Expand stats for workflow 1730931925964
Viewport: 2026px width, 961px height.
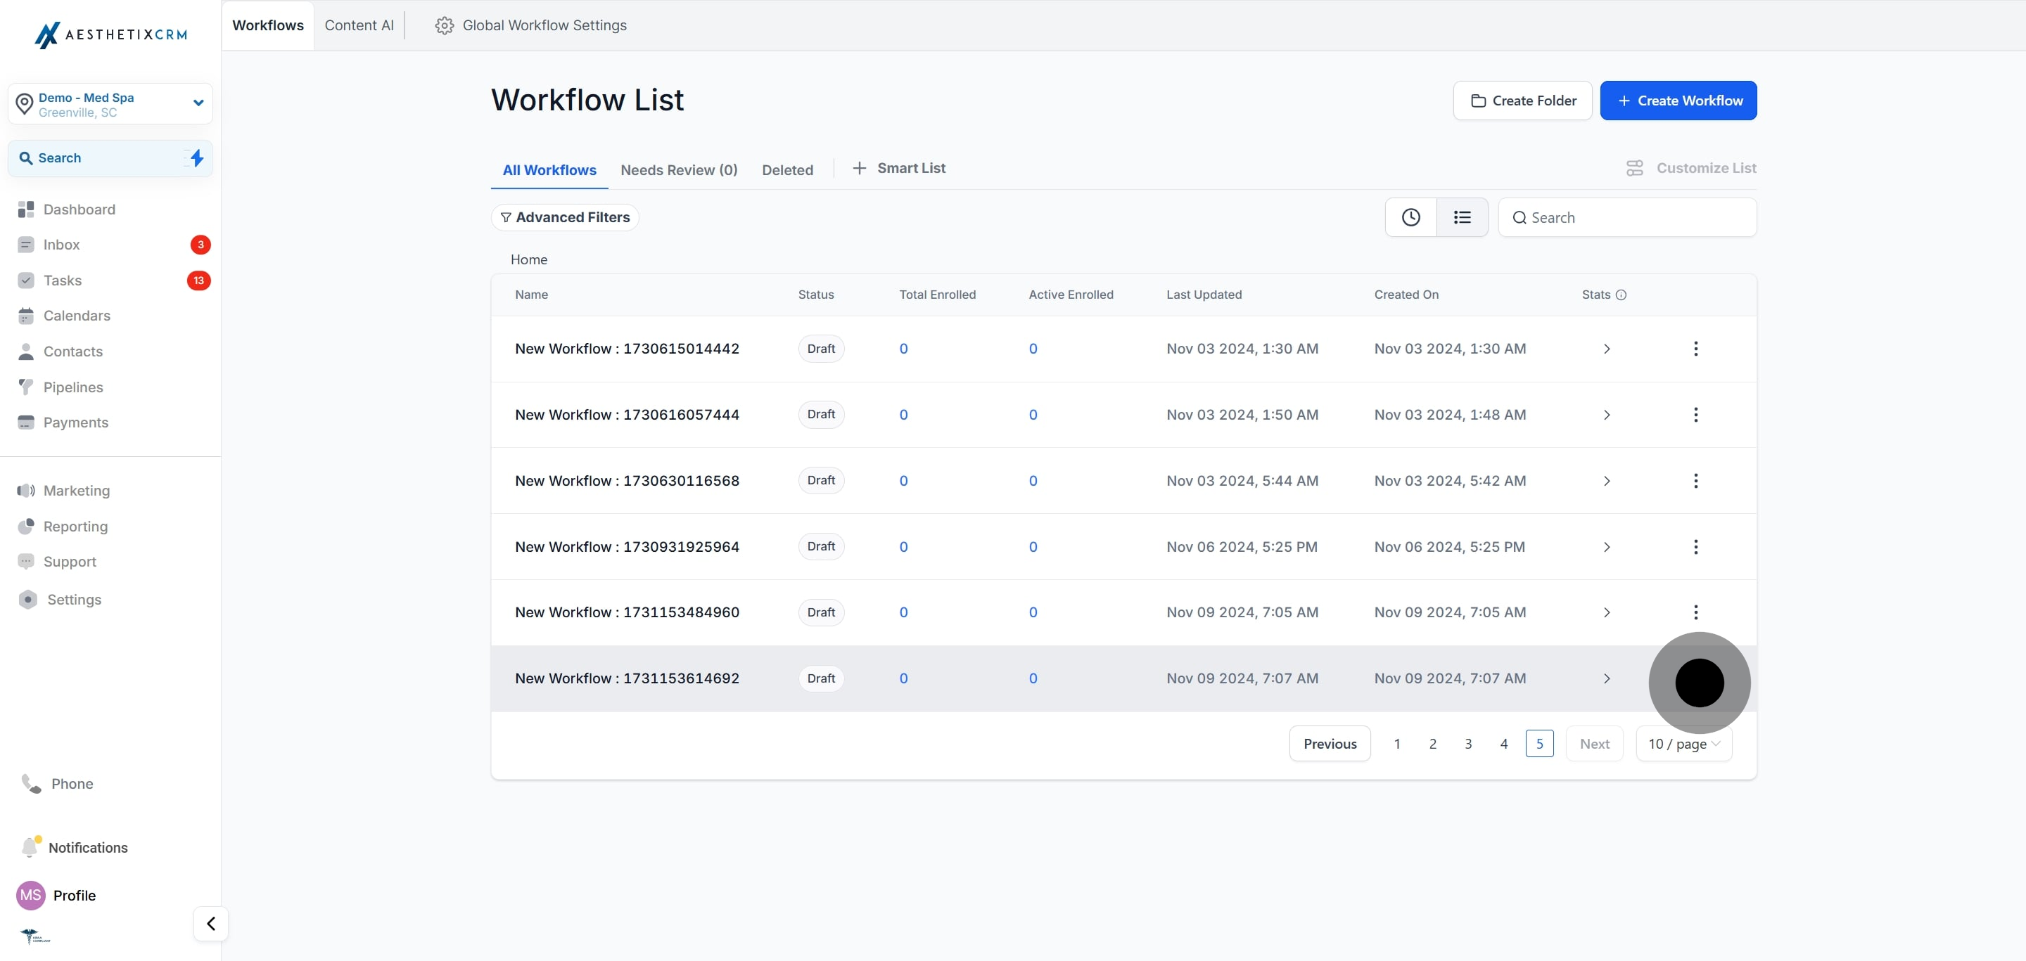click(x=1607, y=546)
